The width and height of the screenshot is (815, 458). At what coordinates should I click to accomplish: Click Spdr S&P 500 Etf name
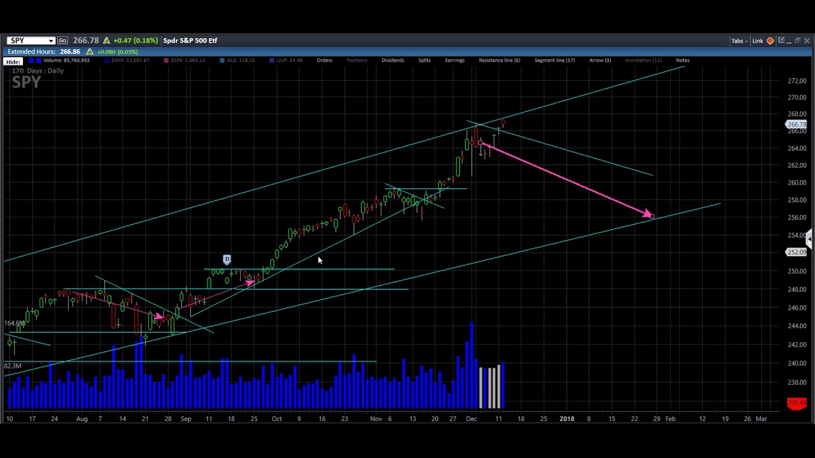point(190,41)
